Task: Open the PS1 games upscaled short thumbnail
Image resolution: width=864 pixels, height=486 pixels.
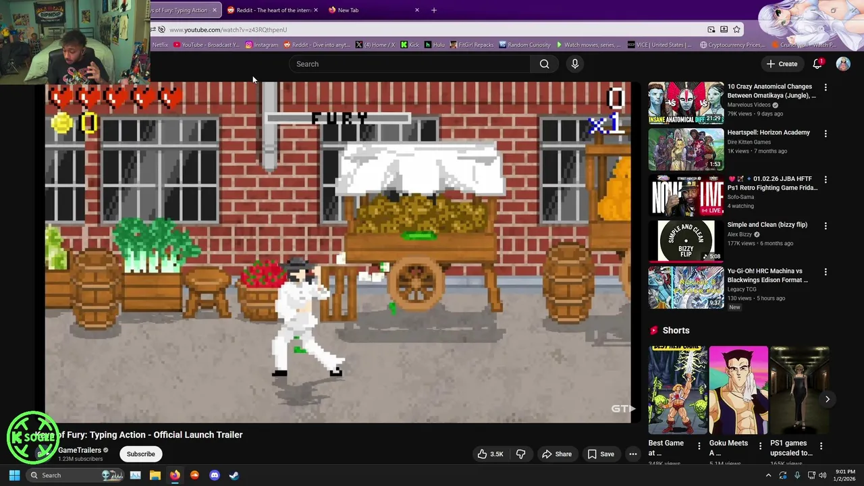Action: tap(799, 390)
